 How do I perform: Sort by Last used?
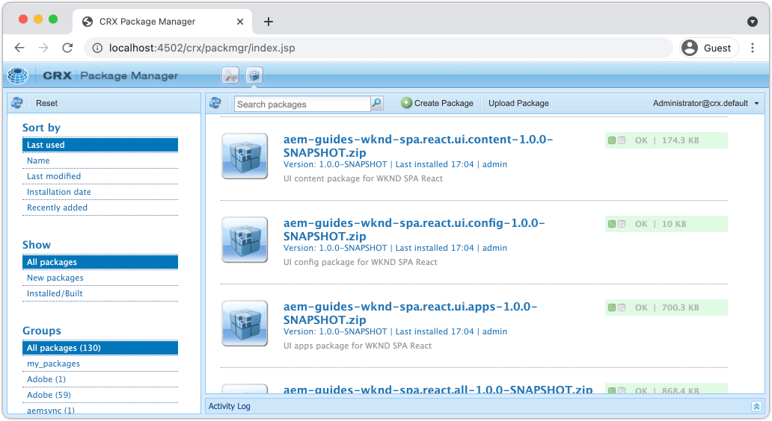(x=100, y=145)
